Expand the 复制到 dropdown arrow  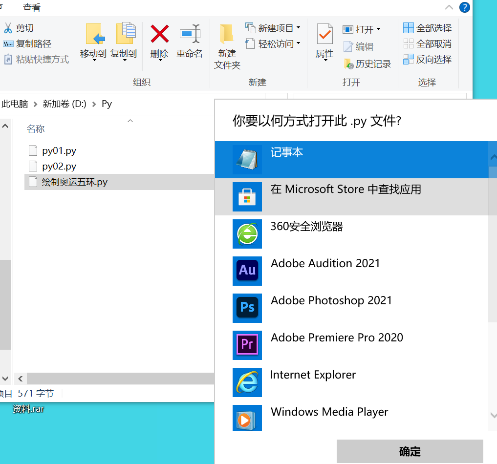[x=125, y=60]
